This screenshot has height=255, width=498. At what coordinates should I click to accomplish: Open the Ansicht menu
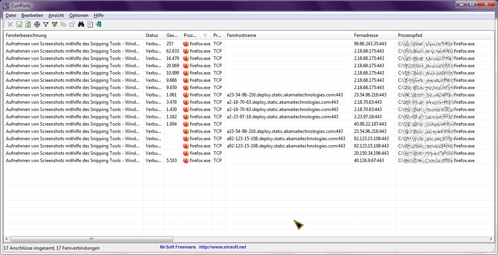tap(56, 15)
